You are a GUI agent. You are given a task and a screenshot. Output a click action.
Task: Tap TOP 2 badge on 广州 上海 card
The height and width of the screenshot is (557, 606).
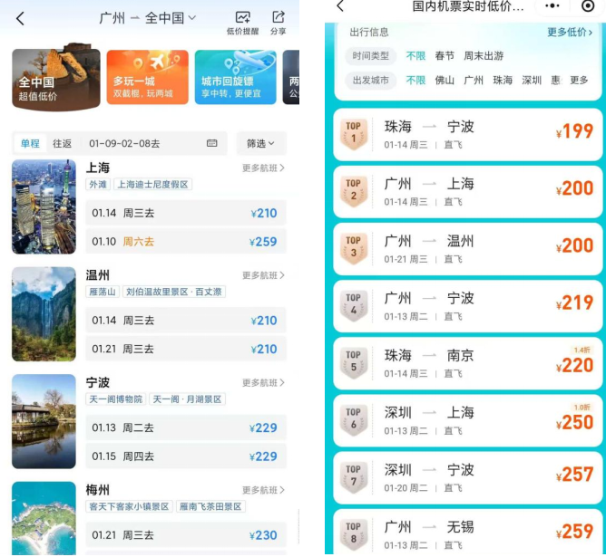(353, 192)
